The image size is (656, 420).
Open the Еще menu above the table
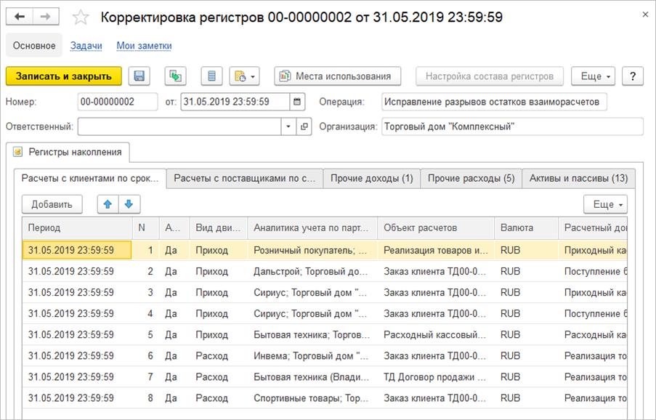click(605, 204)
